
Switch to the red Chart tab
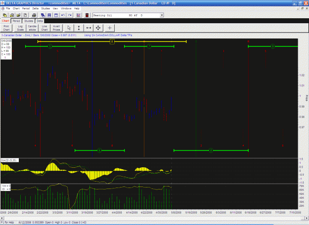[x=5, y=21]
